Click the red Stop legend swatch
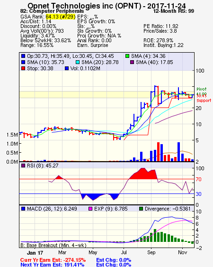Viewport: 213px width, 267px height. point(23,68)
